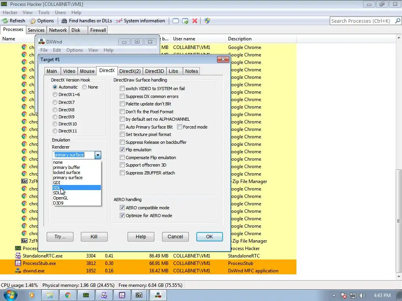Choose locked surface in Renderer list
The width and height of the screenshot is (402, 301).
[77, 172]
